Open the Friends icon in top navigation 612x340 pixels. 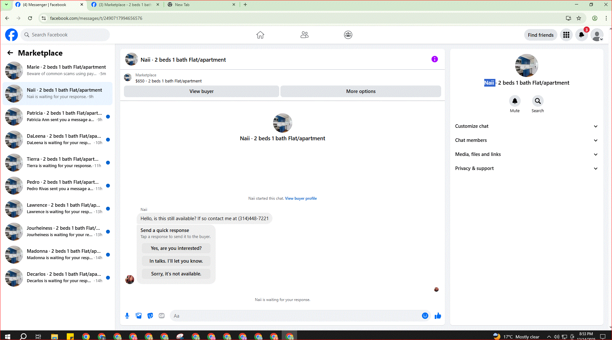(x=304, y=35)
